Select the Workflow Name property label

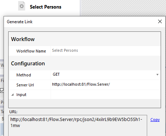tap(31, 51)
